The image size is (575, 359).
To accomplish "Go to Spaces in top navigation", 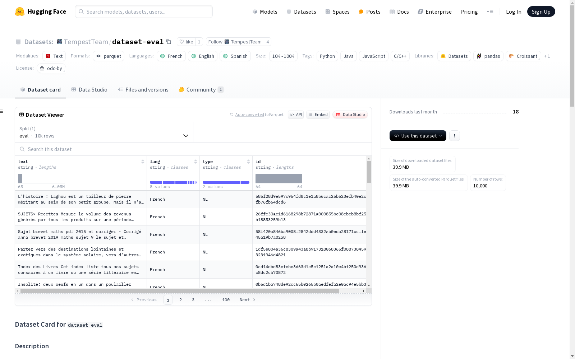I will click(337, 11).
